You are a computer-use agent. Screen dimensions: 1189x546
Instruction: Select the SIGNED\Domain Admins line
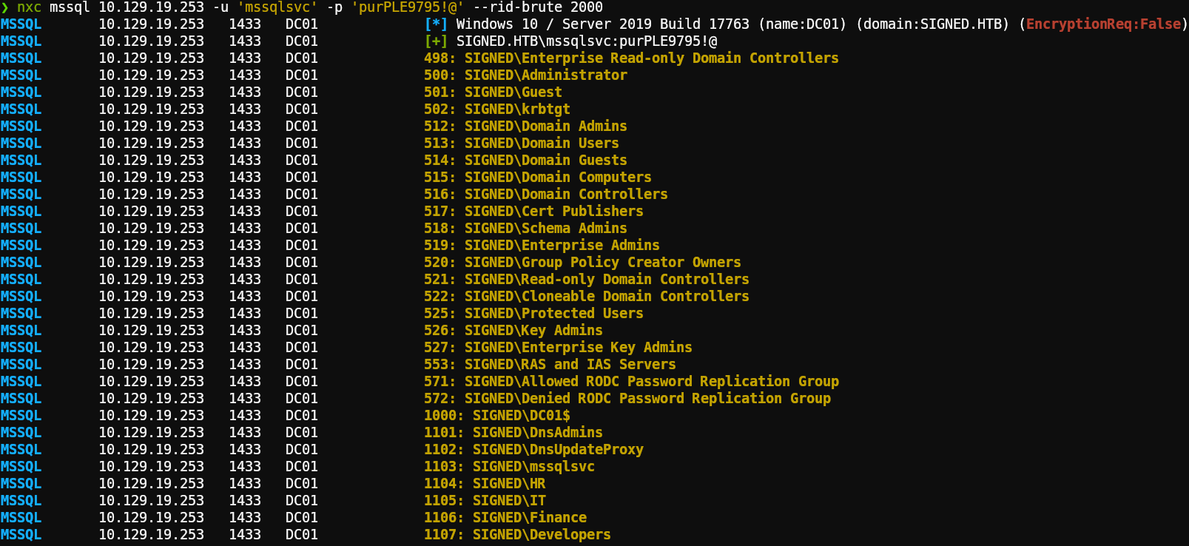pyautogui.click(x=545, y=127)
